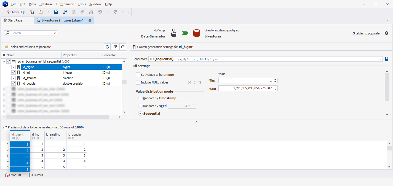Open the Window menu
The width and height of the screenshot is (393, 186).
click(95, 4)
